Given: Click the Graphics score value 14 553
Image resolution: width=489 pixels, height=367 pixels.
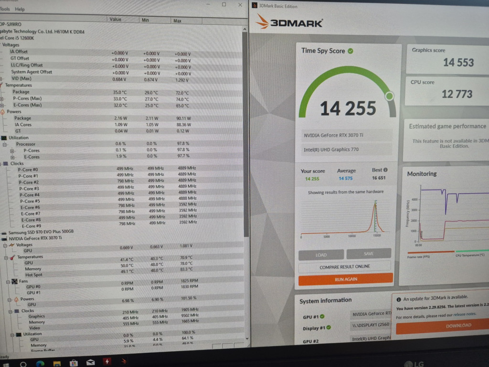Looking at the screenshot, I should [458, 63].
